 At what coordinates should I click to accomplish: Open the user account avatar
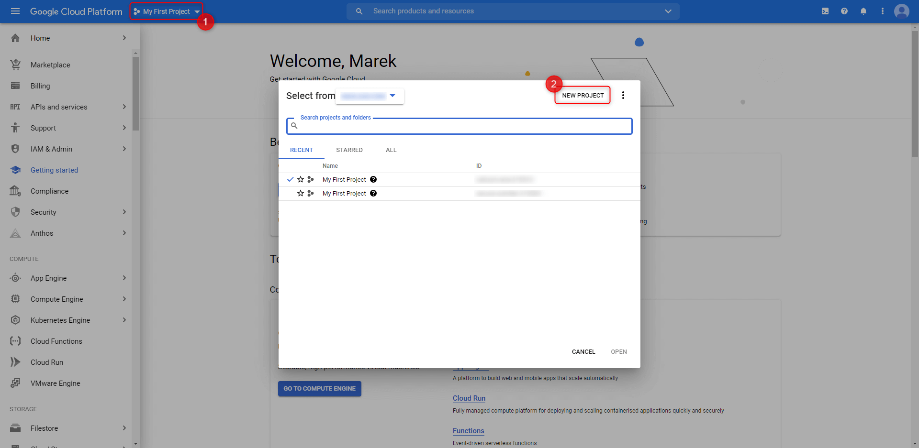(x=902, y=11)
